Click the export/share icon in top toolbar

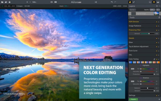coord(10,2)
